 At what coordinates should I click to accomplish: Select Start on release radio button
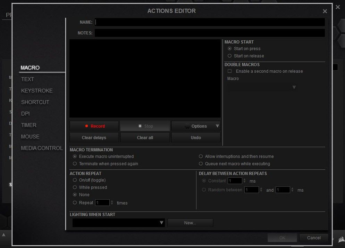pos(230,56)
